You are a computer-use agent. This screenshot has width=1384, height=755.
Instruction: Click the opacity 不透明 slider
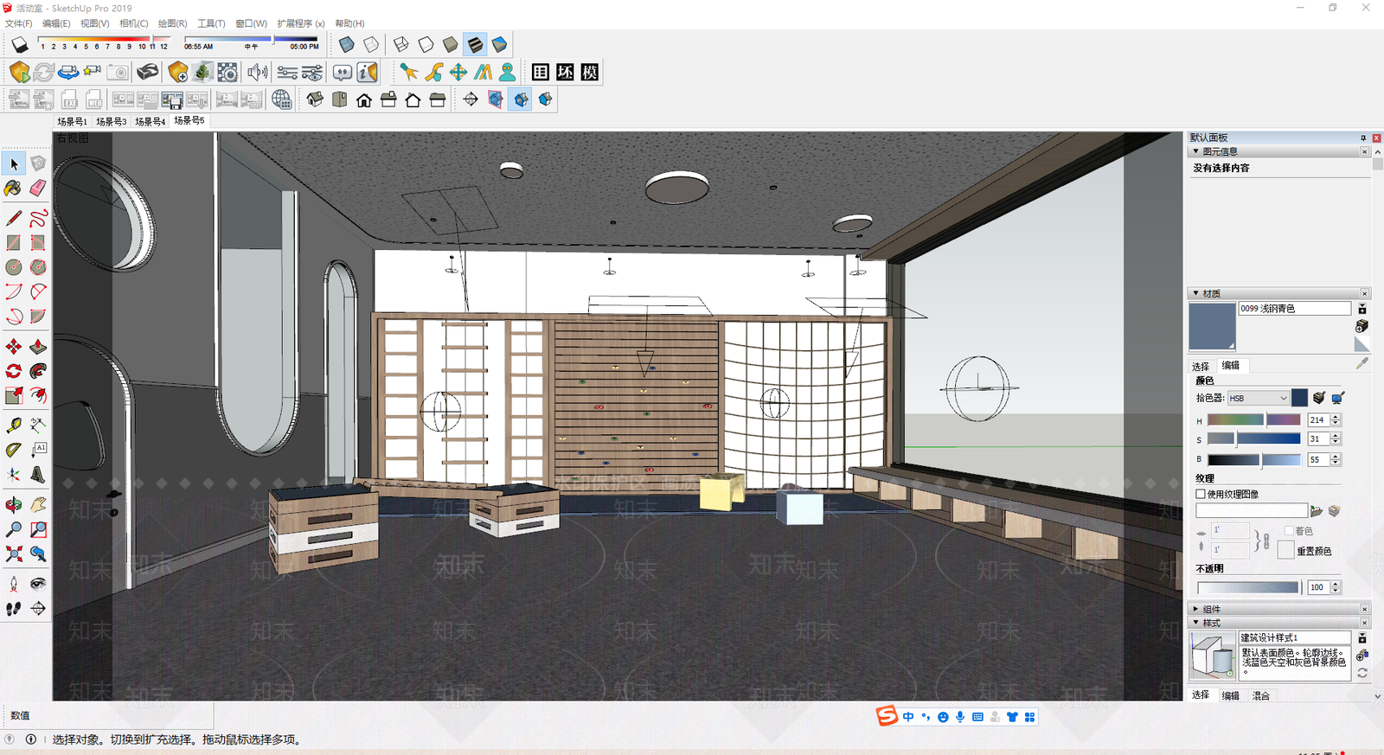pos(1249,587)
